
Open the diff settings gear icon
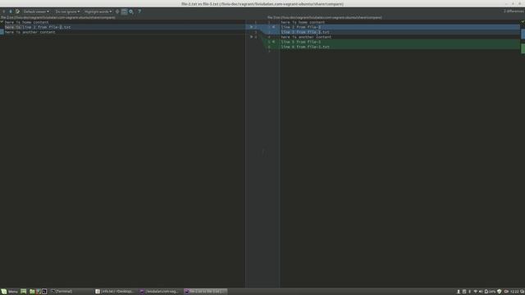pyautogui.click(x=131, y=11)
